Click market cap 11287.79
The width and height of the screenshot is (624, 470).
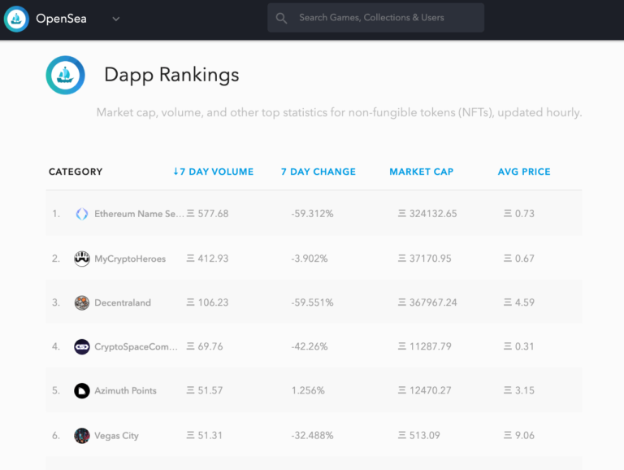tap(425, 346)
